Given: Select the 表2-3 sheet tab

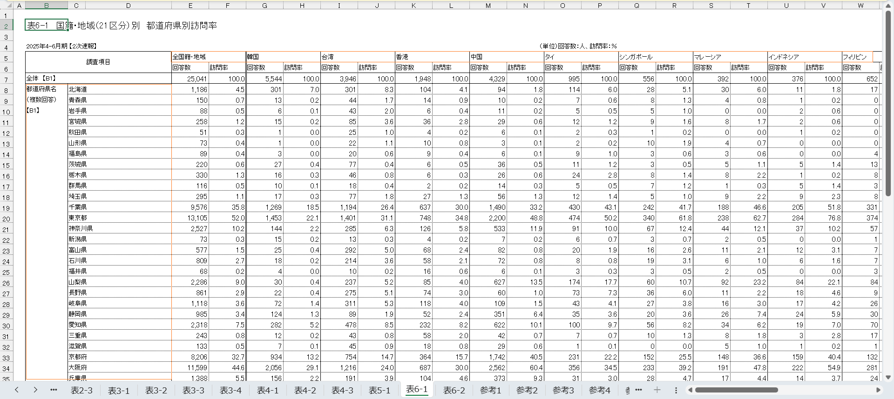Looking at the screenshot, I should [x=81, y=390].
